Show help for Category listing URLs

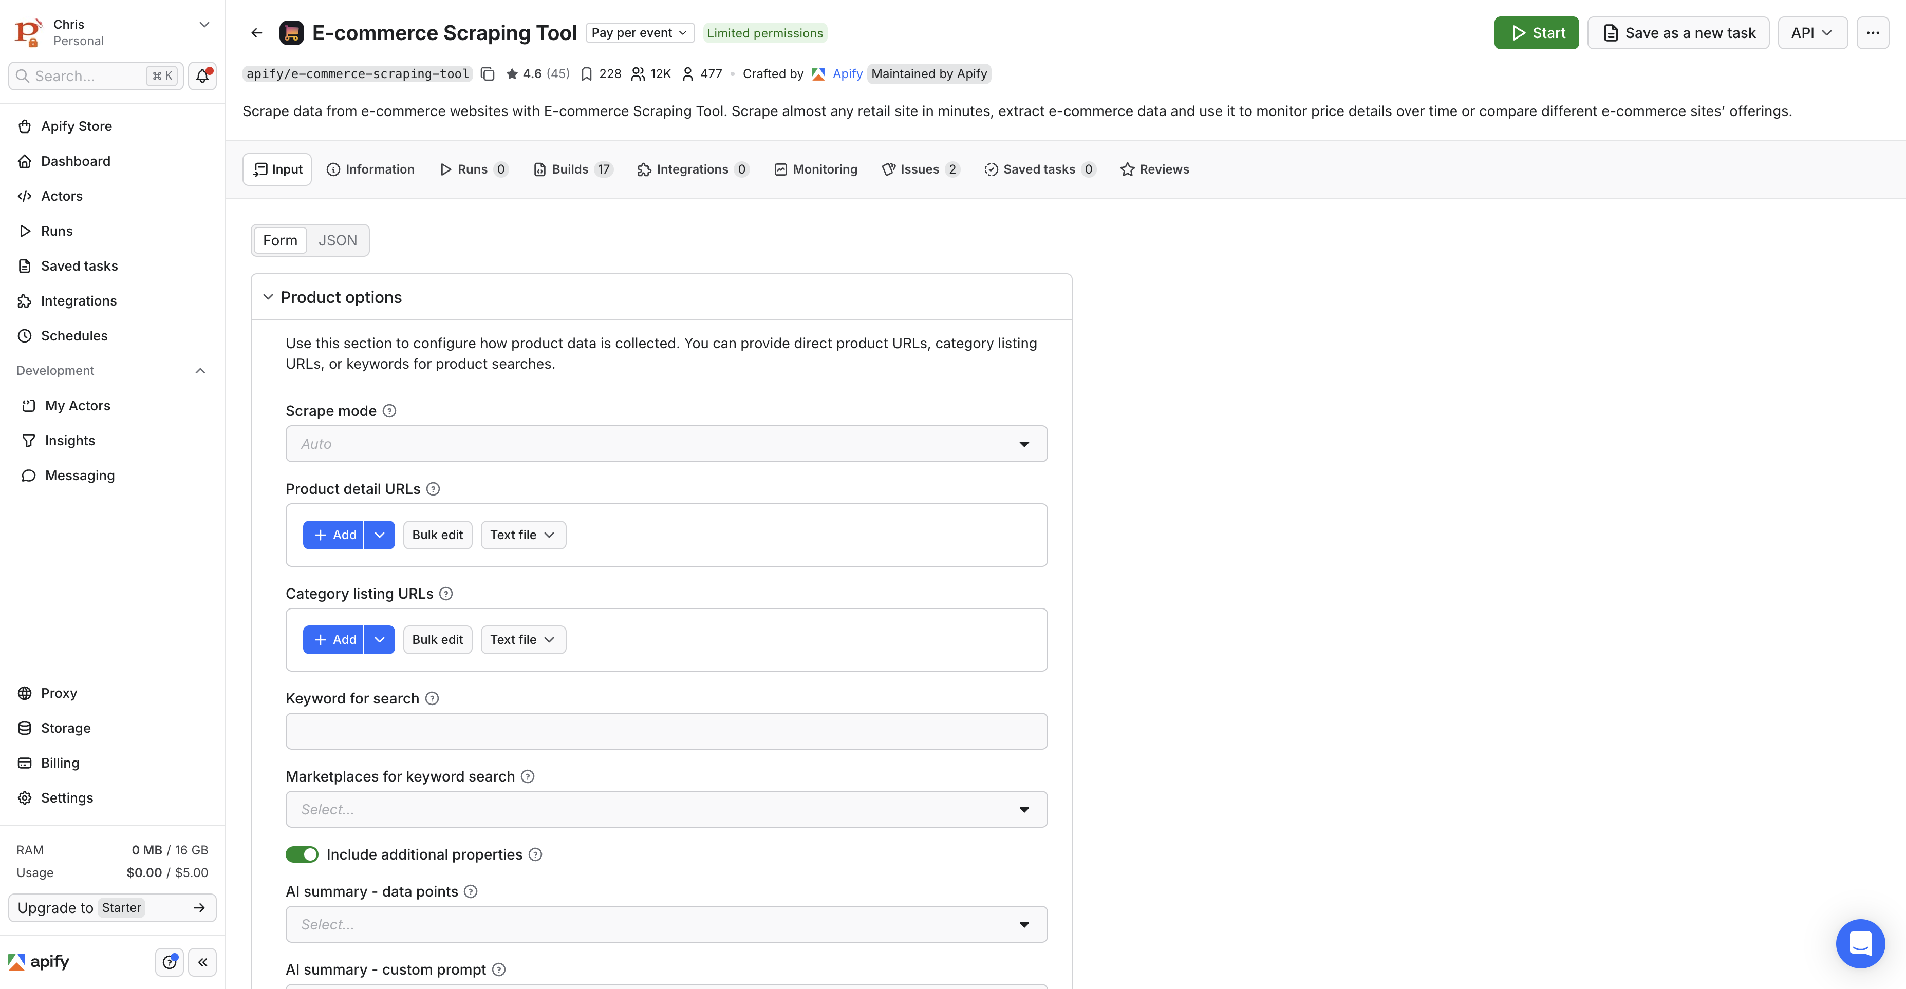446,594
